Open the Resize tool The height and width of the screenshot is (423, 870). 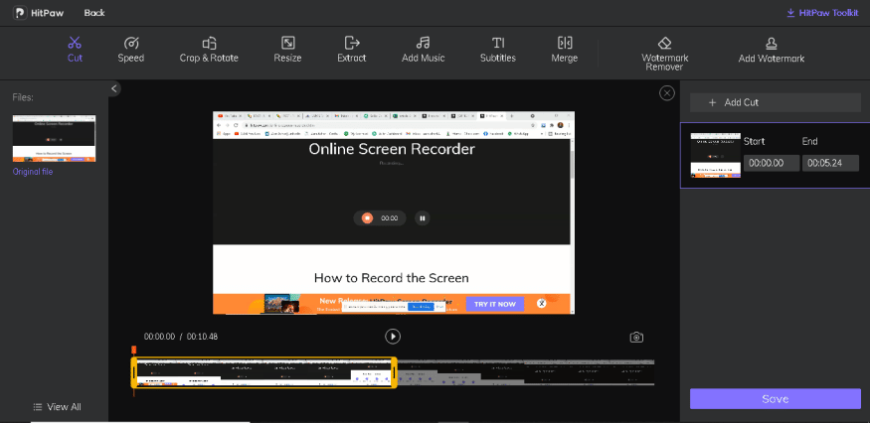pyautogui.click(x=287, y=49)
